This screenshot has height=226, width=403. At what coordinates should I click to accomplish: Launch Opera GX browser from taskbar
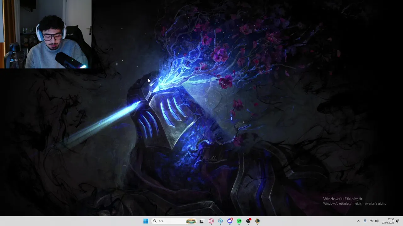pos(211,221)
